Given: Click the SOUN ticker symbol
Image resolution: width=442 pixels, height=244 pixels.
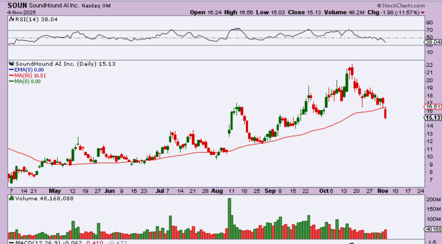Looking at the screenshot, I should [17, 5].
